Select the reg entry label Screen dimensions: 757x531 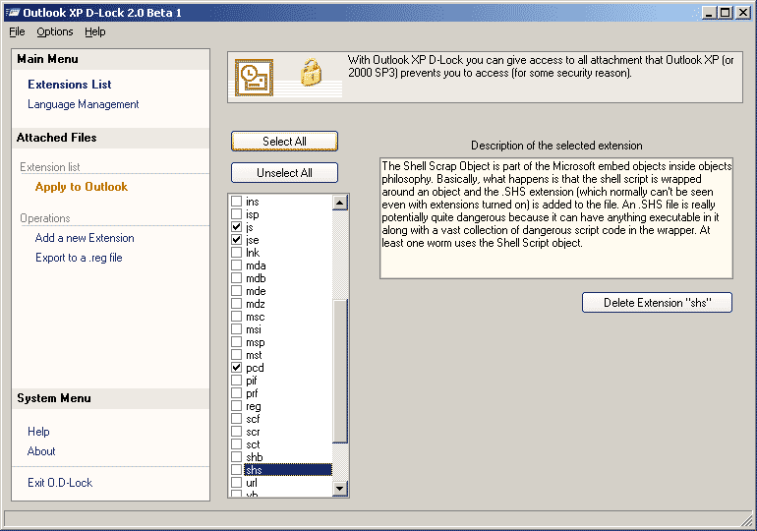tap(254, 406)
